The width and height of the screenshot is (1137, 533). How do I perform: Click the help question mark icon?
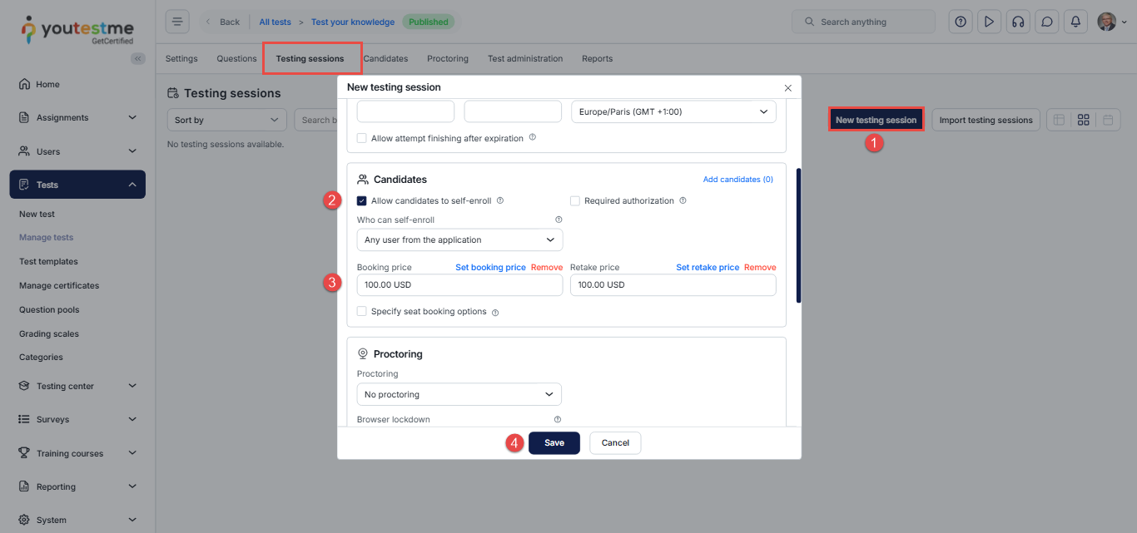click(x=961, y=22)
